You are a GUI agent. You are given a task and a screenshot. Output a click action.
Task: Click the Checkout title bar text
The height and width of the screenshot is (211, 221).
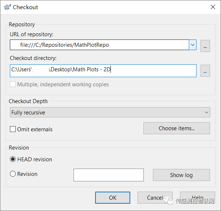[x=25, y=7]
